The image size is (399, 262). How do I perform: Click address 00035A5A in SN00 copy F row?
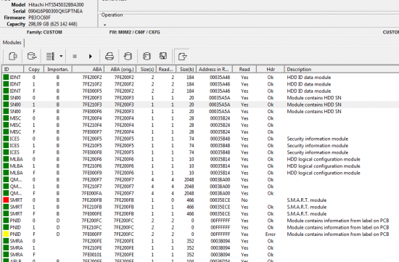220,112
